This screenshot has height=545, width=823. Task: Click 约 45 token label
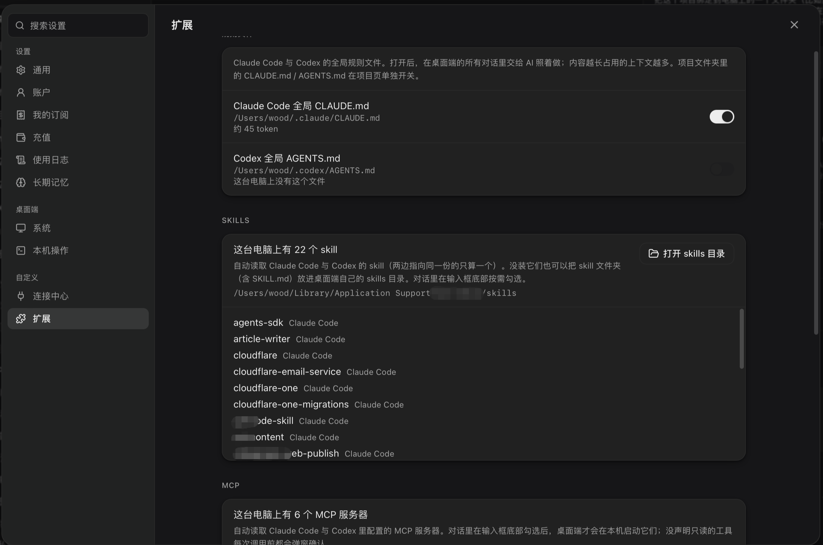click(x=256, y=129)
